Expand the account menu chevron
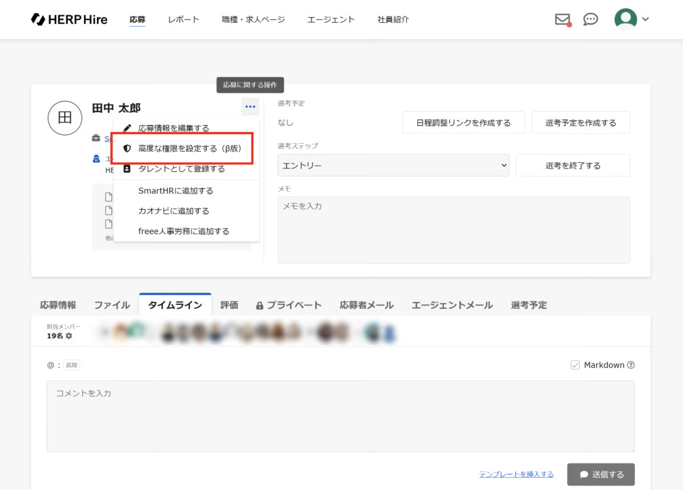The height and width of the screenshot is (490, 683). (645, 19)
